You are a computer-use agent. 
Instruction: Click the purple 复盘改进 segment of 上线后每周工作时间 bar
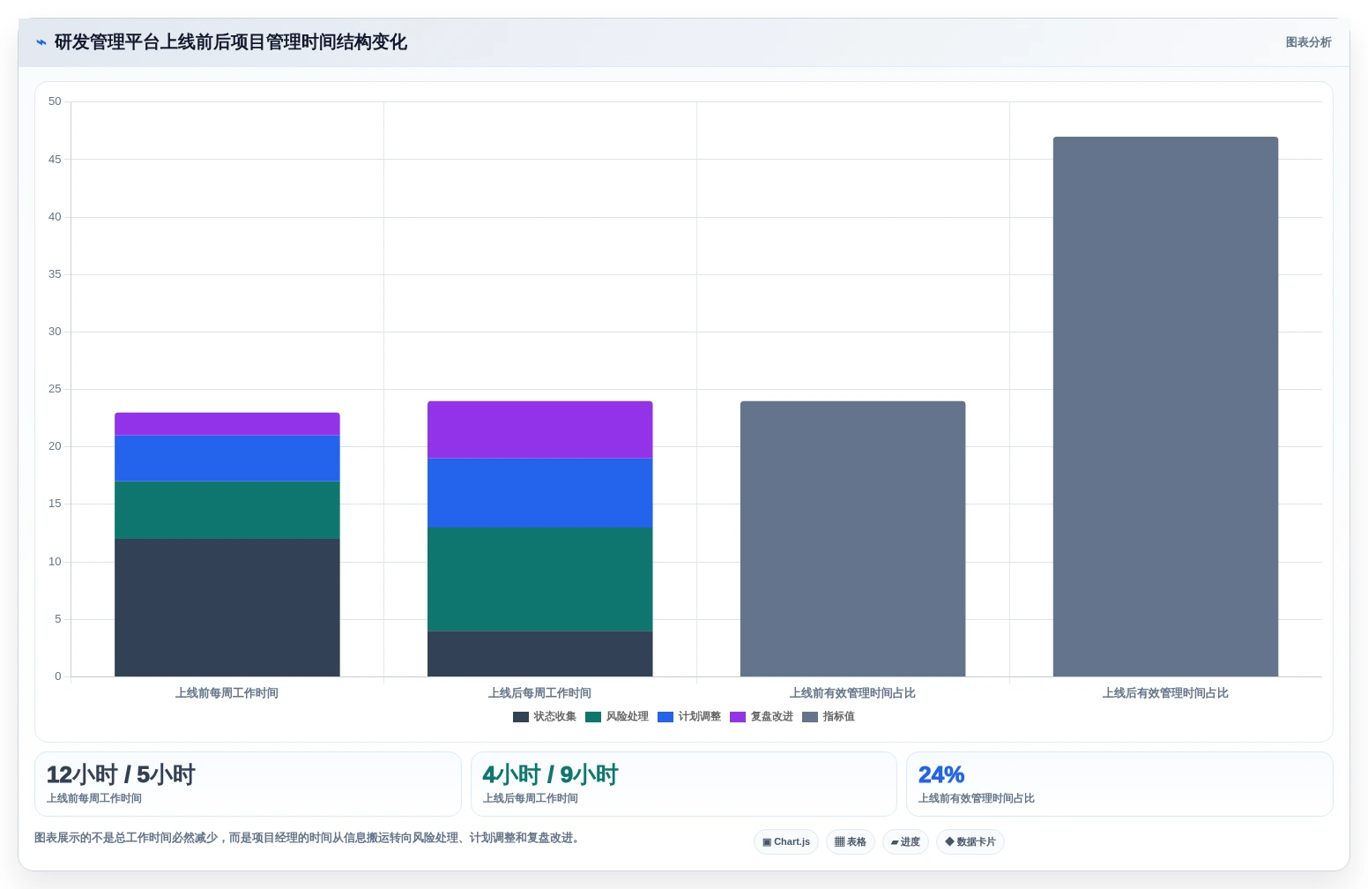[x=540, y=430]
